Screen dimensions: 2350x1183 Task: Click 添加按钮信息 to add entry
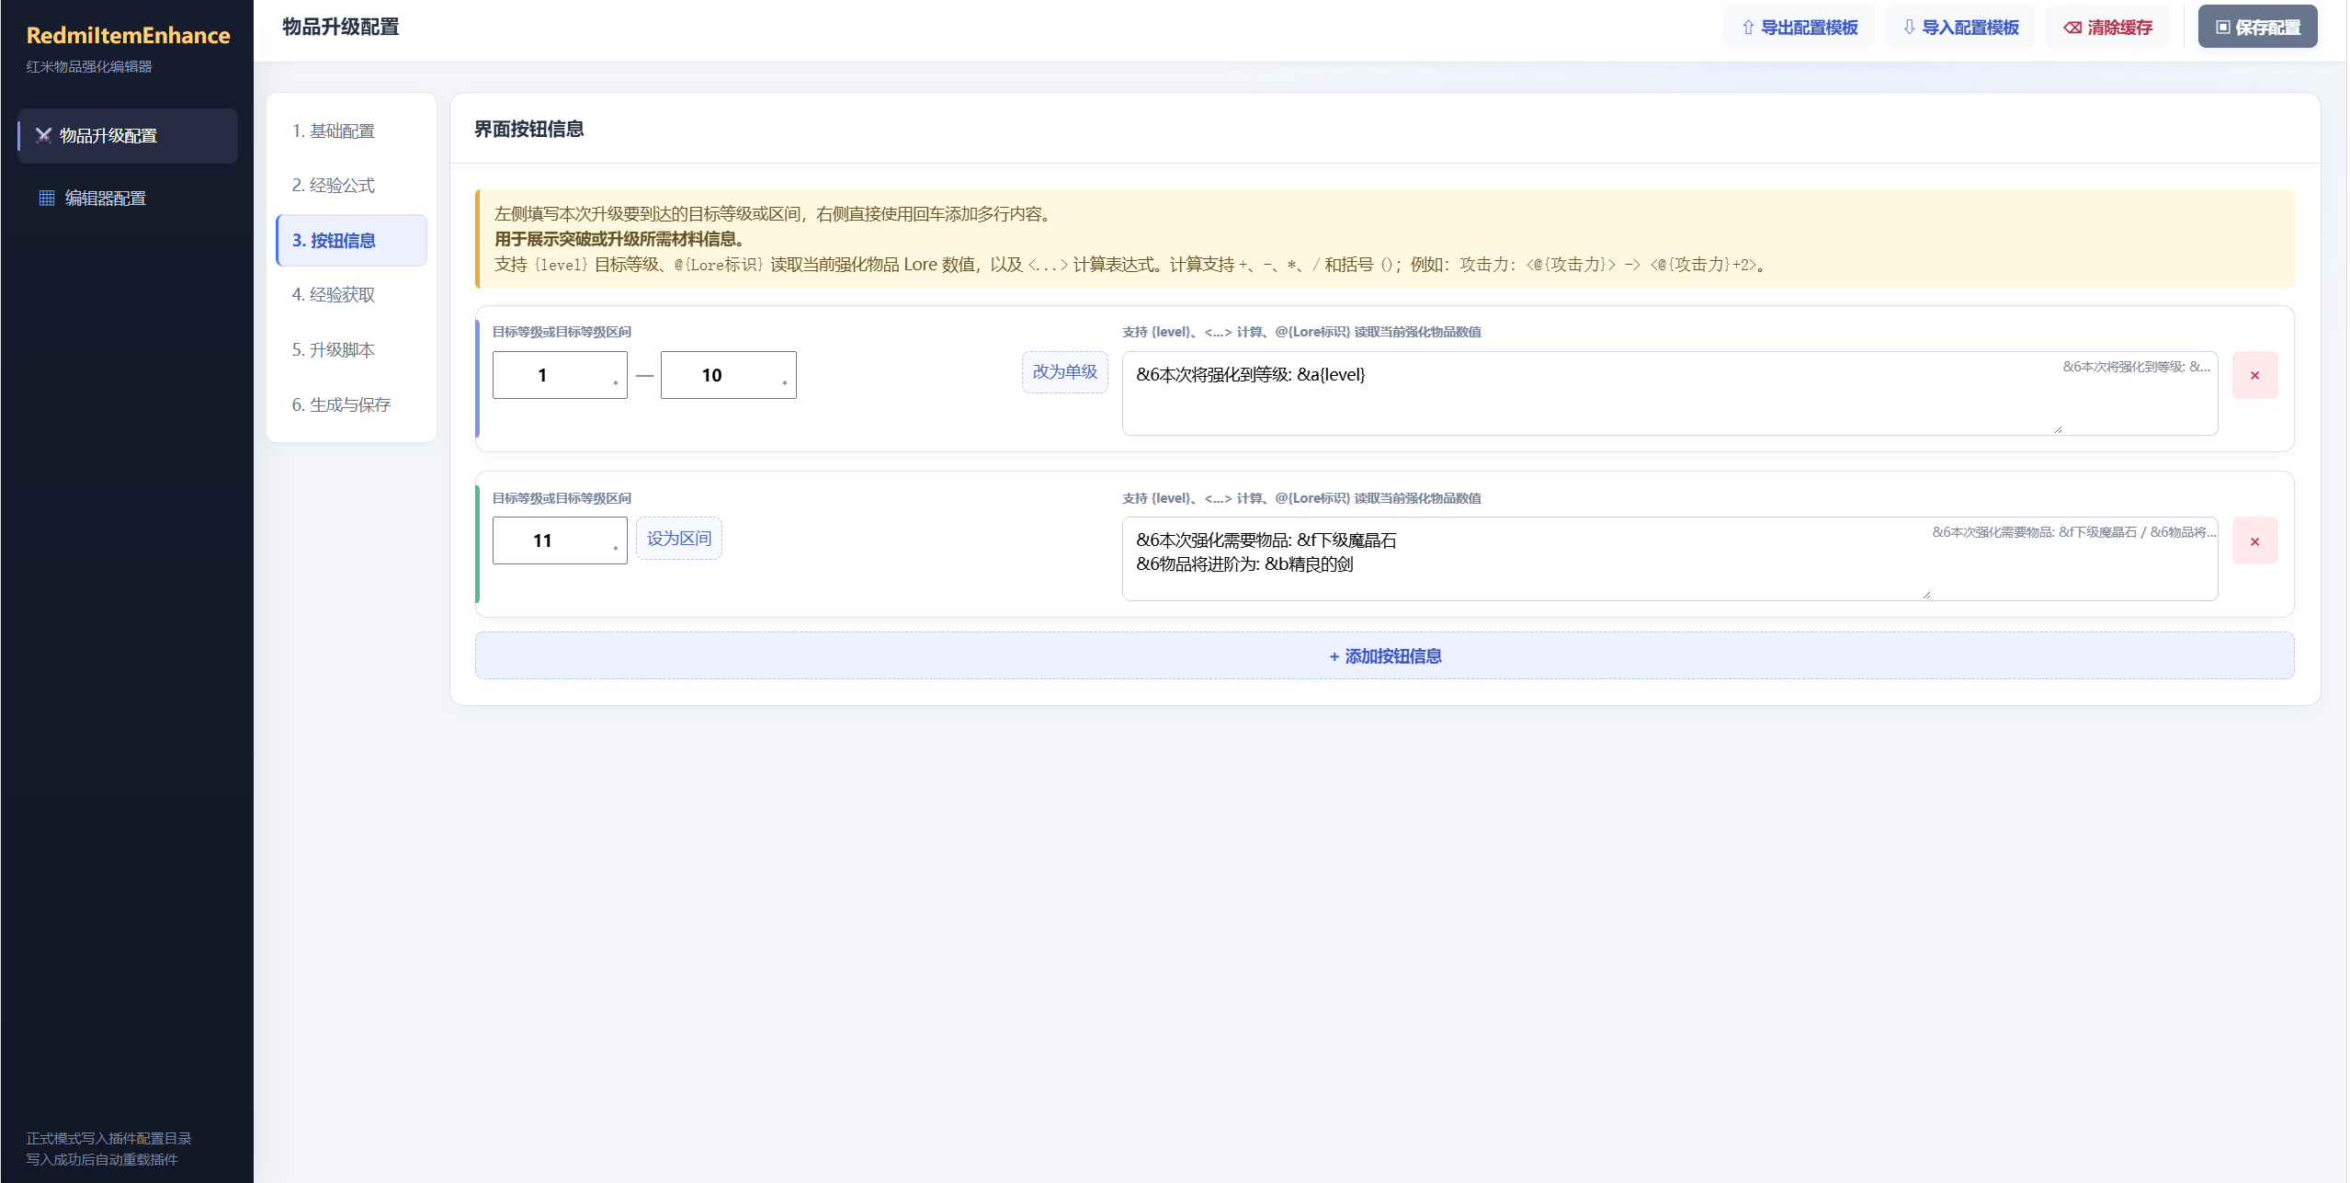(x=1385, y=656)
